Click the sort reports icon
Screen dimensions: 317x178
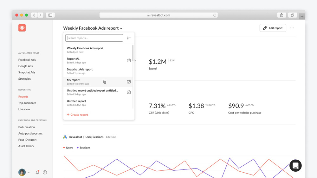(129, 38)
